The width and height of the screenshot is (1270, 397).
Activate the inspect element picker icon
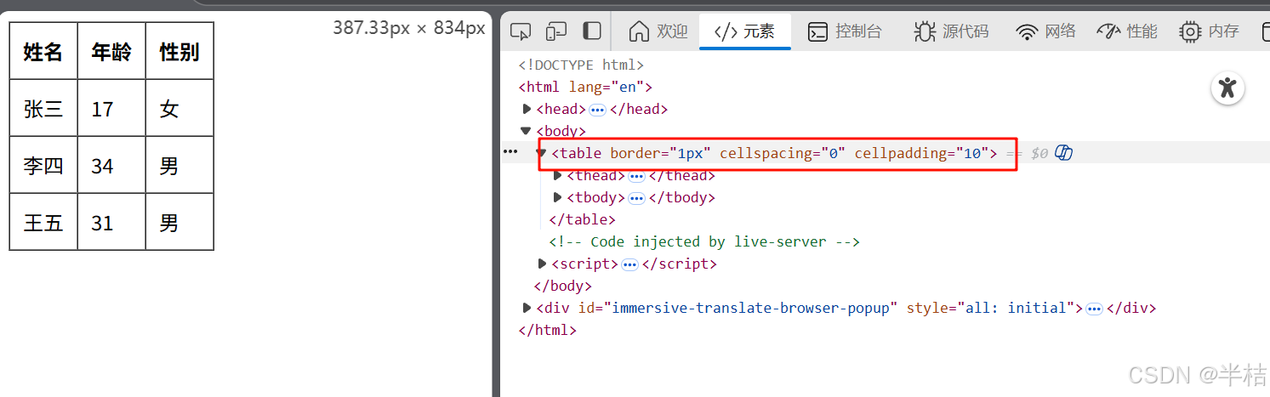coord(521,31)
